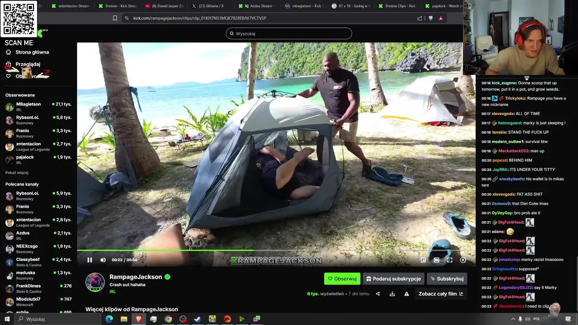Open site settings icon in address bar
The width and height of the screenshot is (578, 325).
pos(126,18)
